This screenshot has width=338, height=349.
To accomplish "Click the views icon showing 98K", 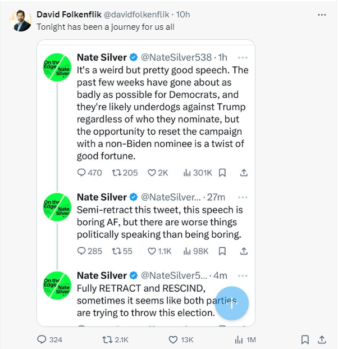I will 188,251.
